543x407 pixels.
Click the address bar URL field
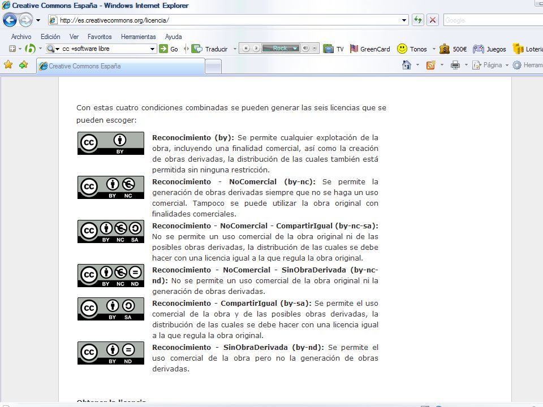click(229, 20)
